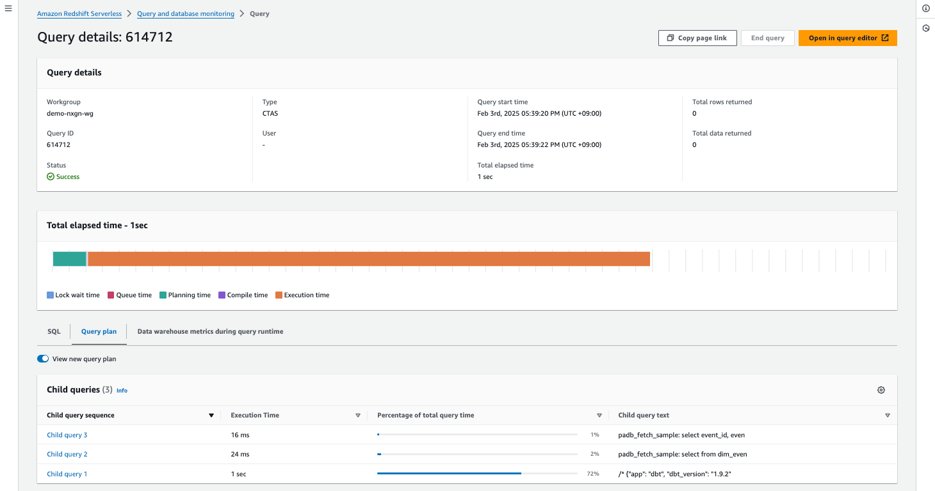Click the Query breadcrumb current page text
The height and width of the screenshot is (491, 935).
(259, 13)
